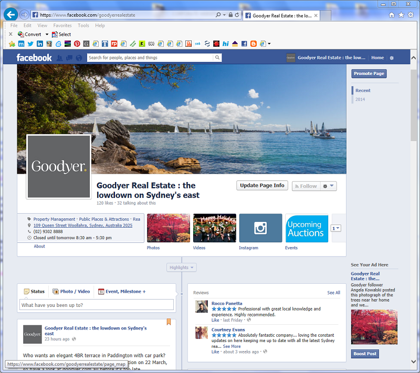Open the Favorites menu
This screenshot has height=373, width=420.
pyautogui.click(x=62, y=25)
